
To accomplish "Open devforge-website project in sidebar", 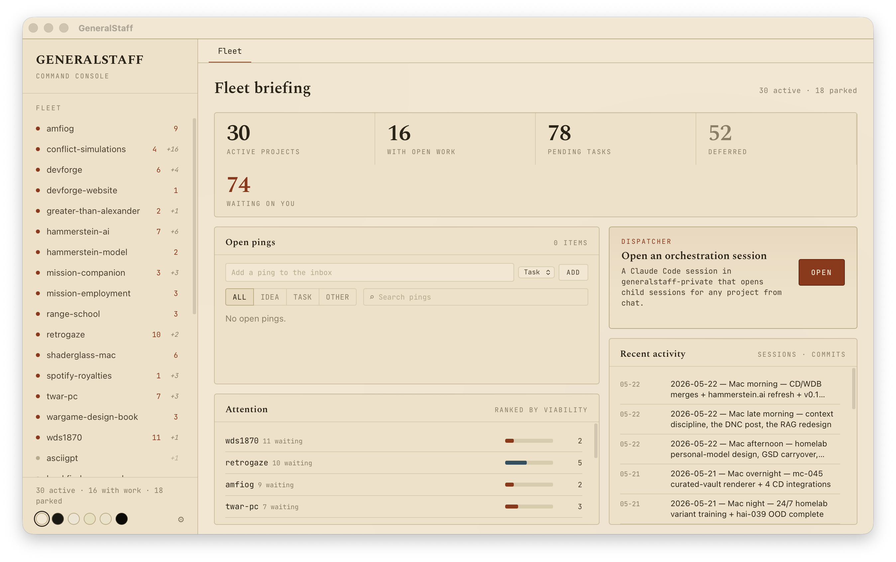I will point(107,190).
